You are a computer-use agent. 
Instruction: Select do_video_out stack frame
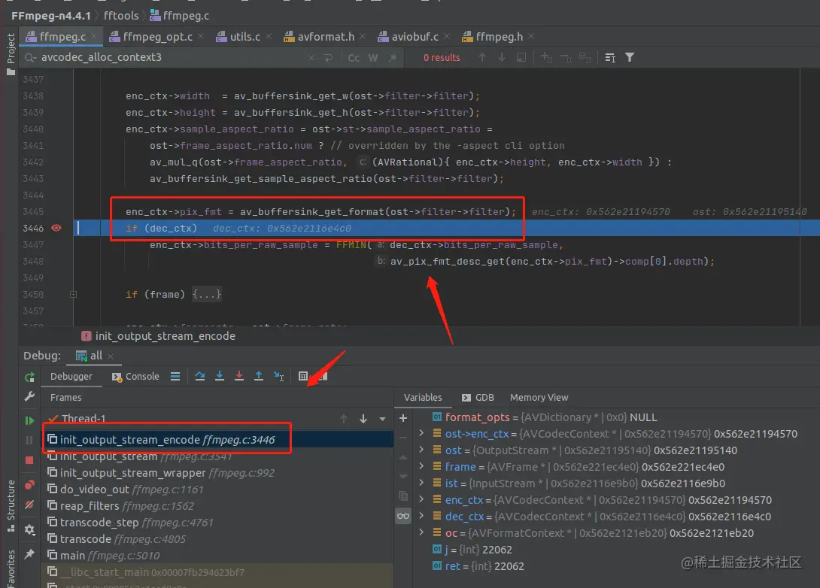pyautogui.click(x=217, y=489)
